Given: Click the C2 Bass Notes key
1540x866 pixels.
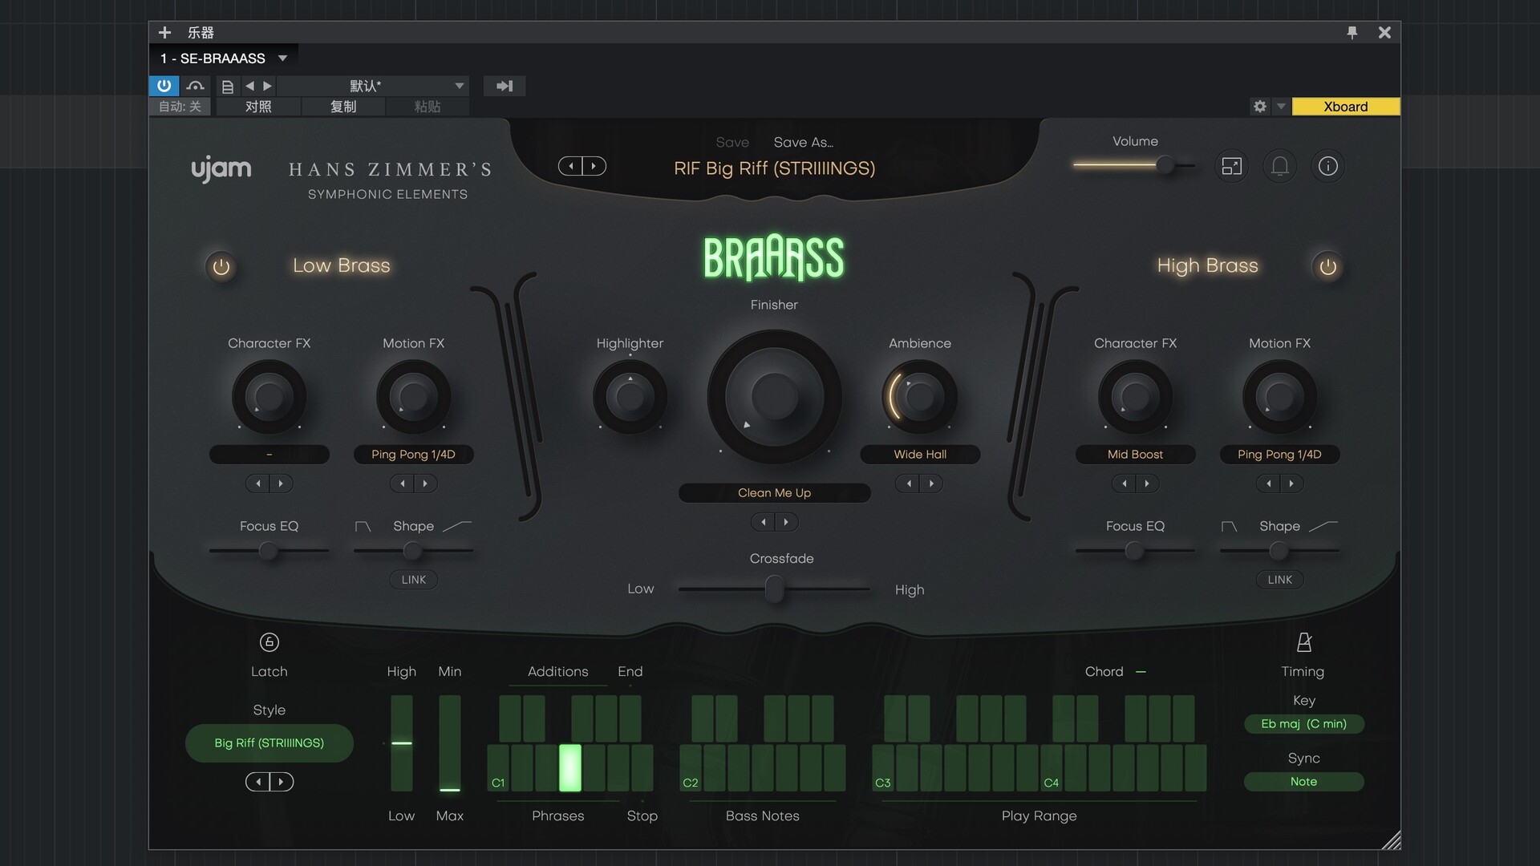Looking at the screenshot, I should tap(691, 767).
